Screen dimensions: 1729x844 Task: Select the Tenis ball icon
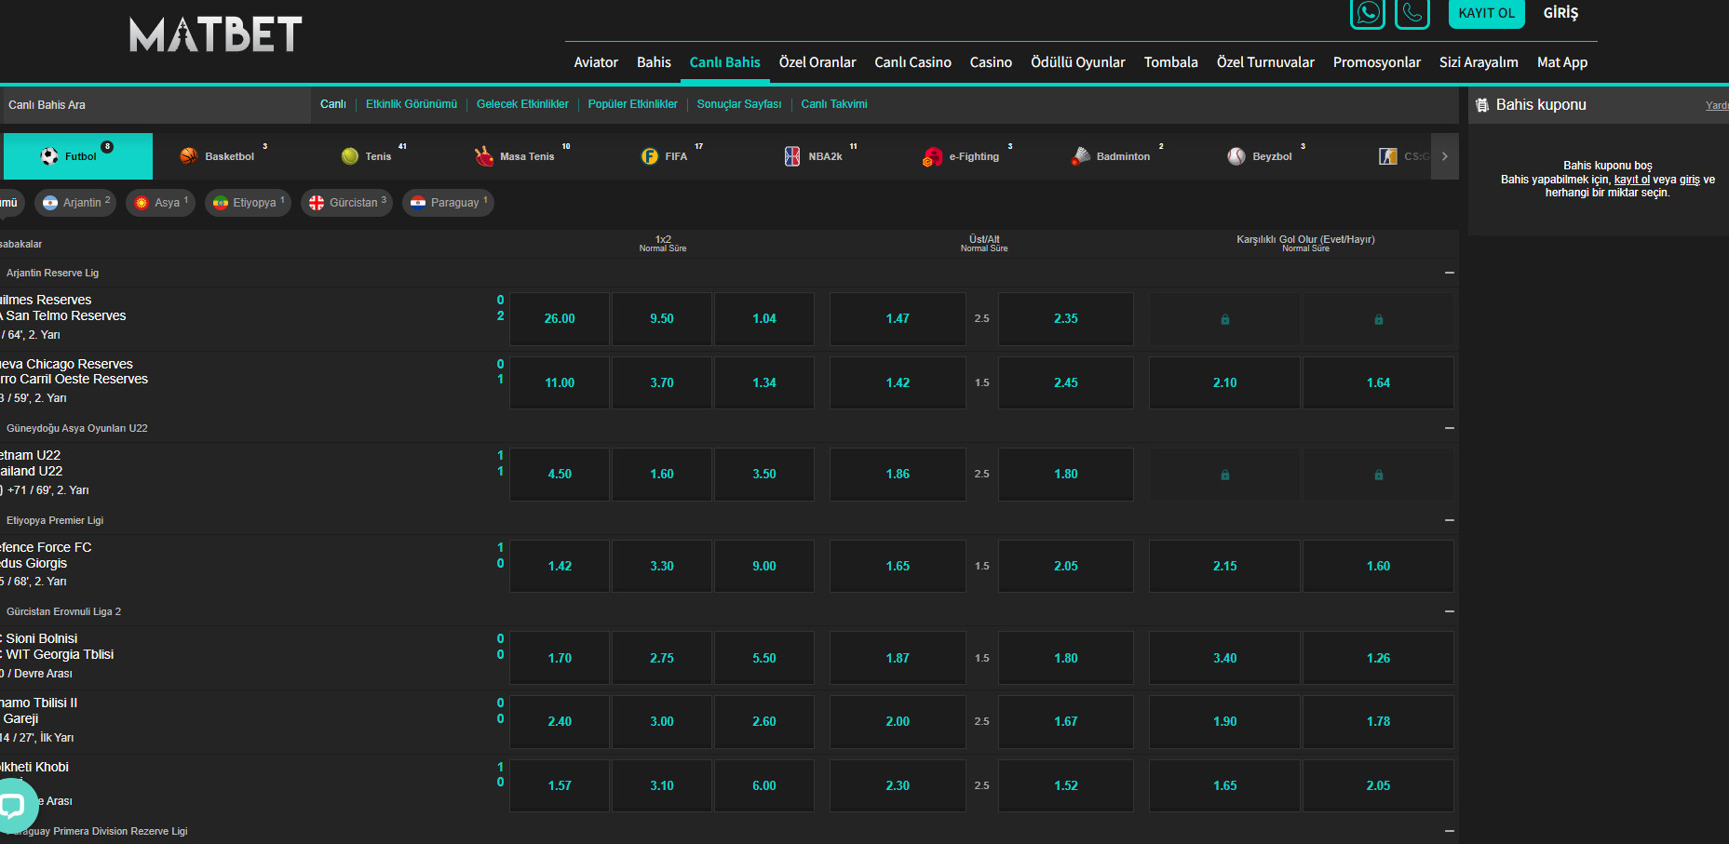(x=350, y=156)
